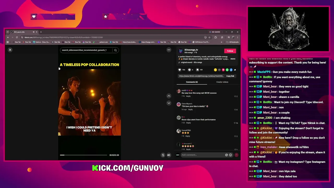
Task: Seek along the video progress bar
Action: [x=83, y=155]
